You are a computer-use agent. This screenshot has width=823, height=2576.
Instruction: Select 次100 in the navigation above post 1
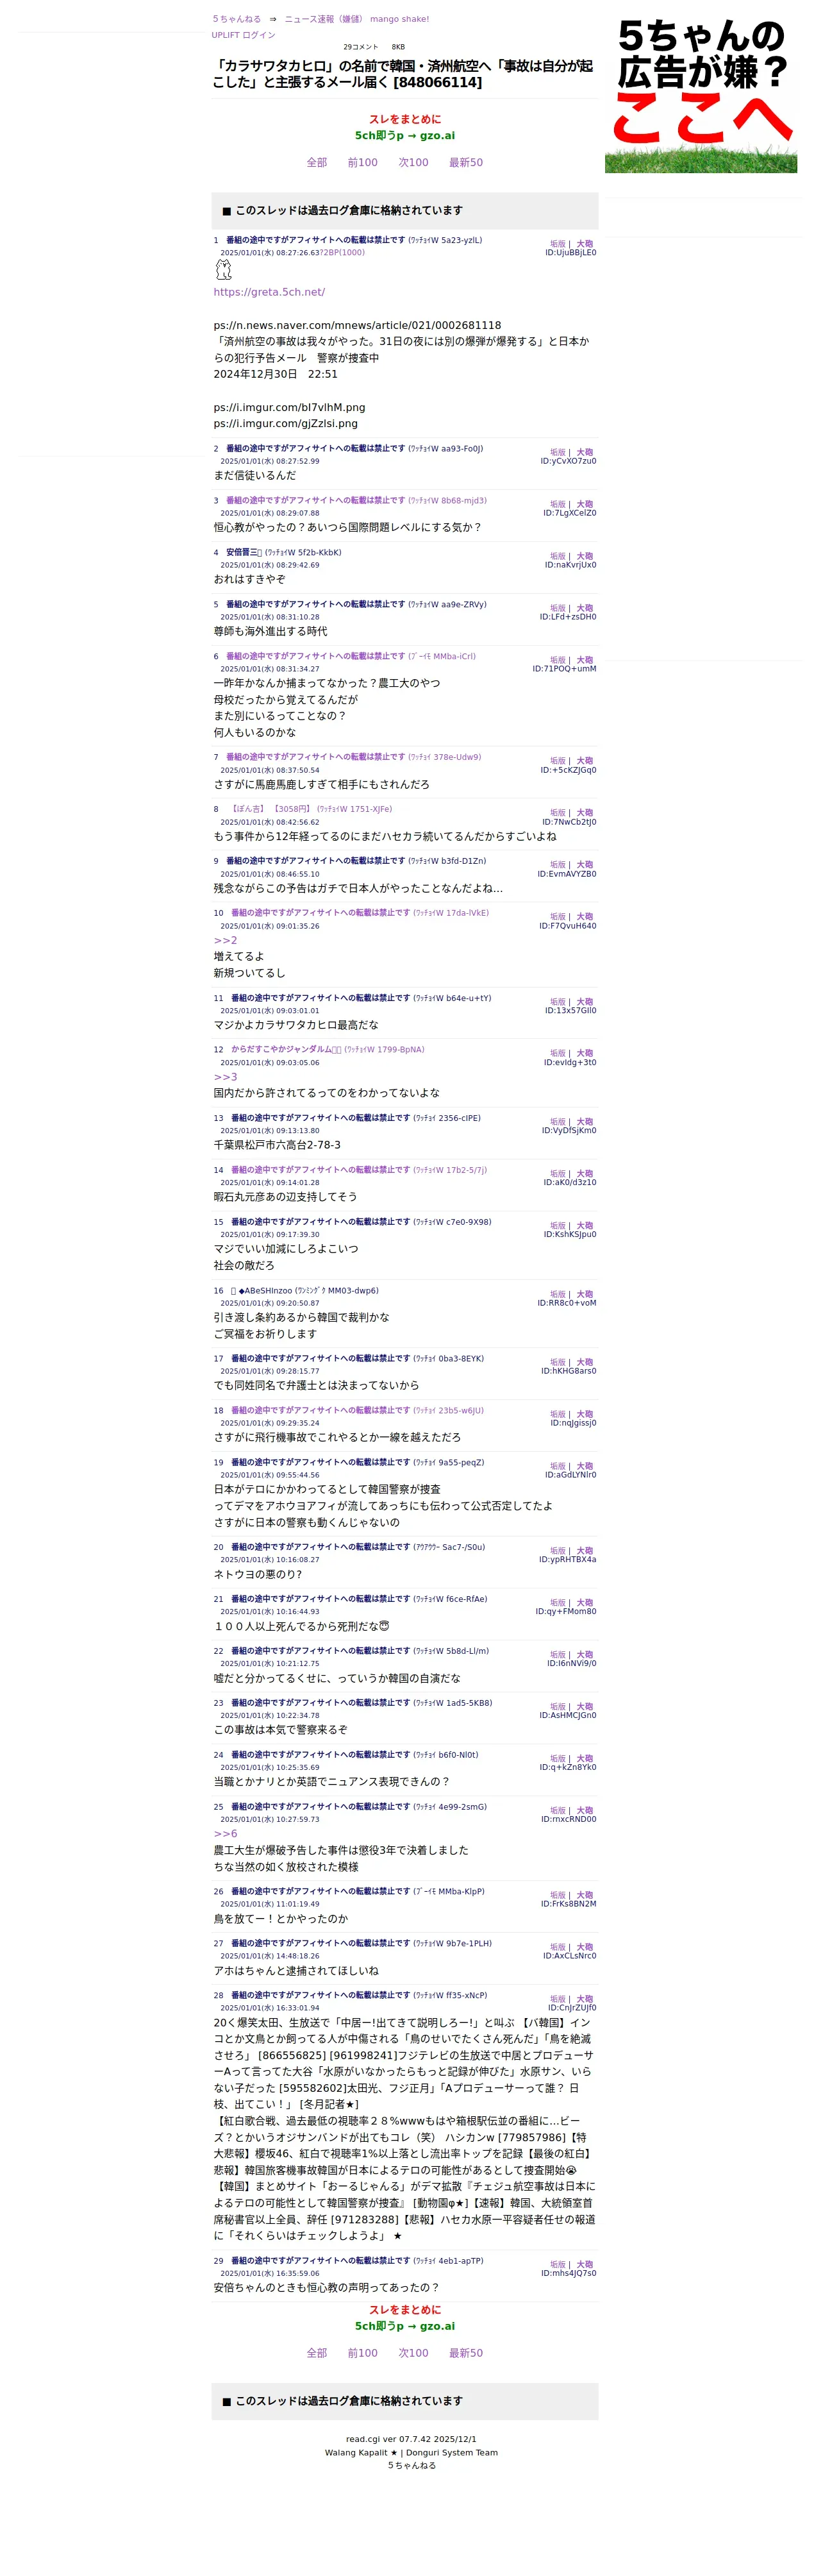pos(413,162)
